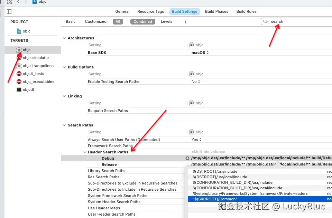Viewport: 332px width, 218px height.
Task: Click the search magnifier icon
Action: click(x=266, y=21)
